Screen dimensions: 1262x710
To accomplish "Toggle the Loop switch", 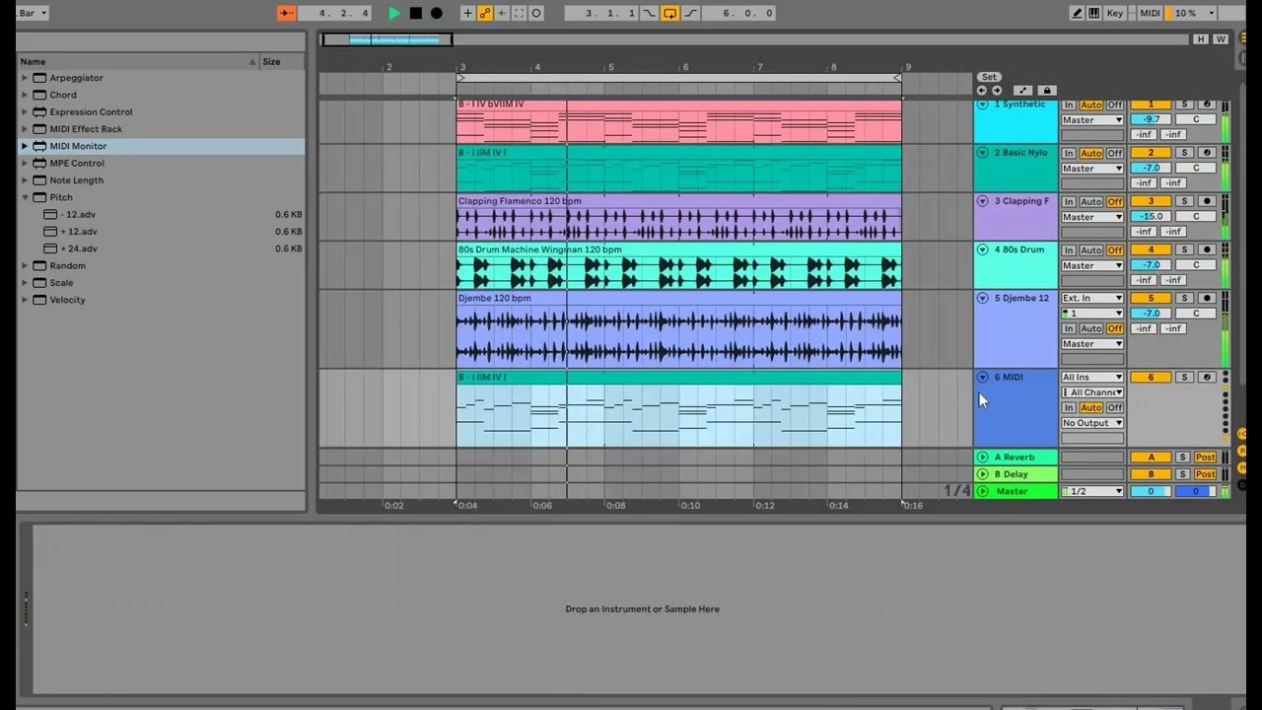I will click(x=670, y=13).
